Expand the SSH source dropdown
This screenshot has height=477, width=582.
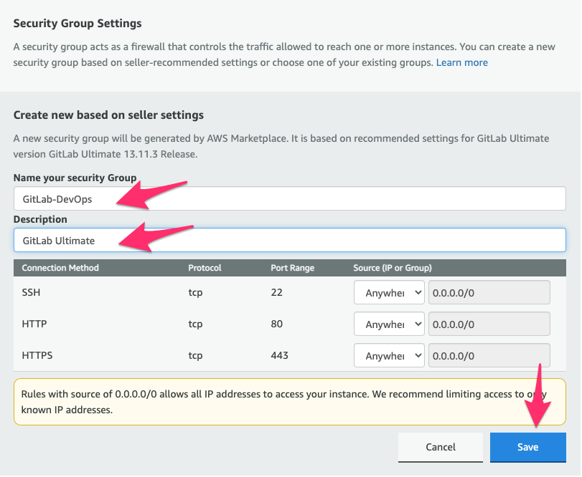pyautogui.click(x=389, y=293)
